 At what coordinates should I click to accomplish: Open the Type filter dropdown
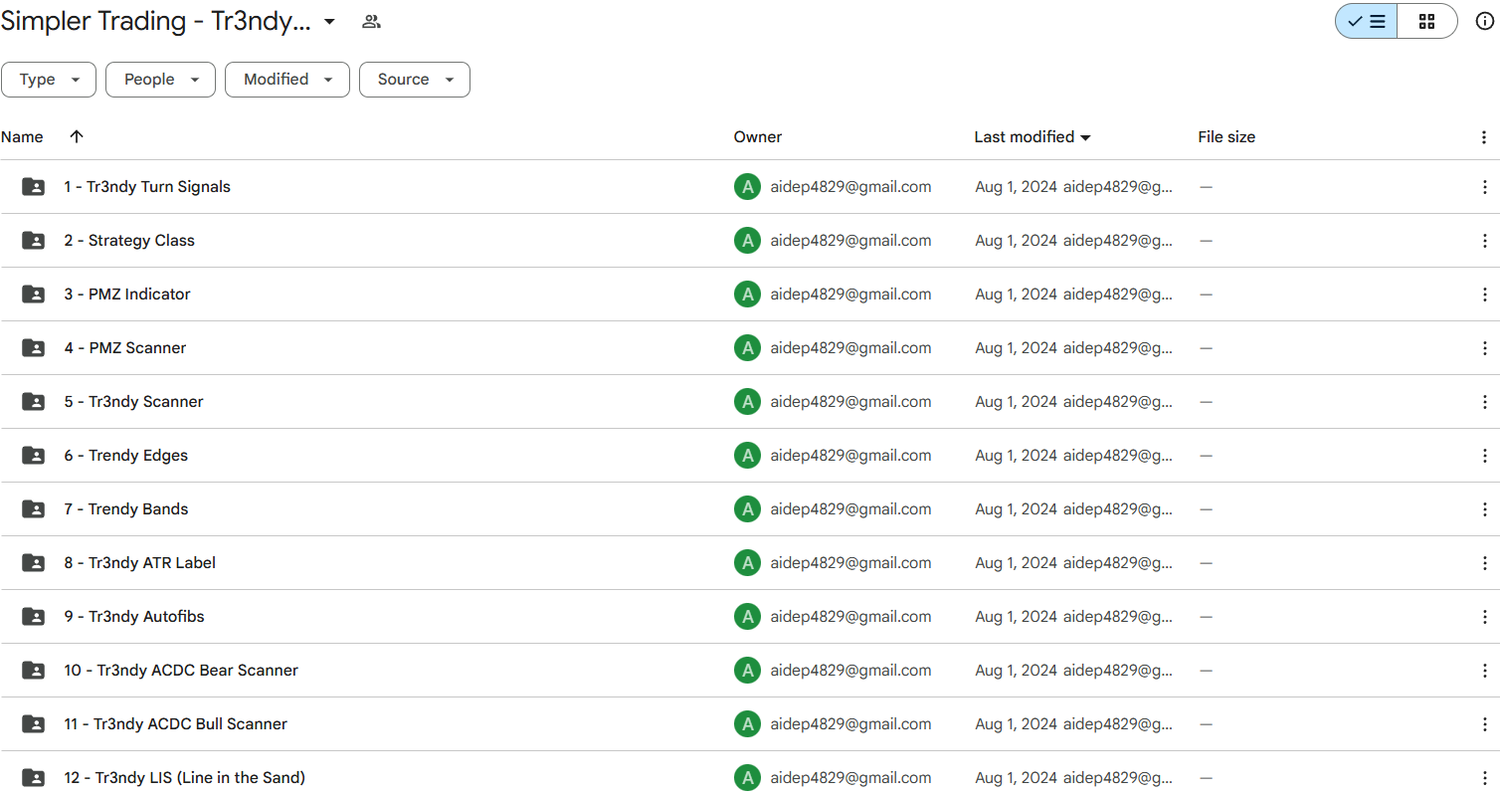pos(49,80)
